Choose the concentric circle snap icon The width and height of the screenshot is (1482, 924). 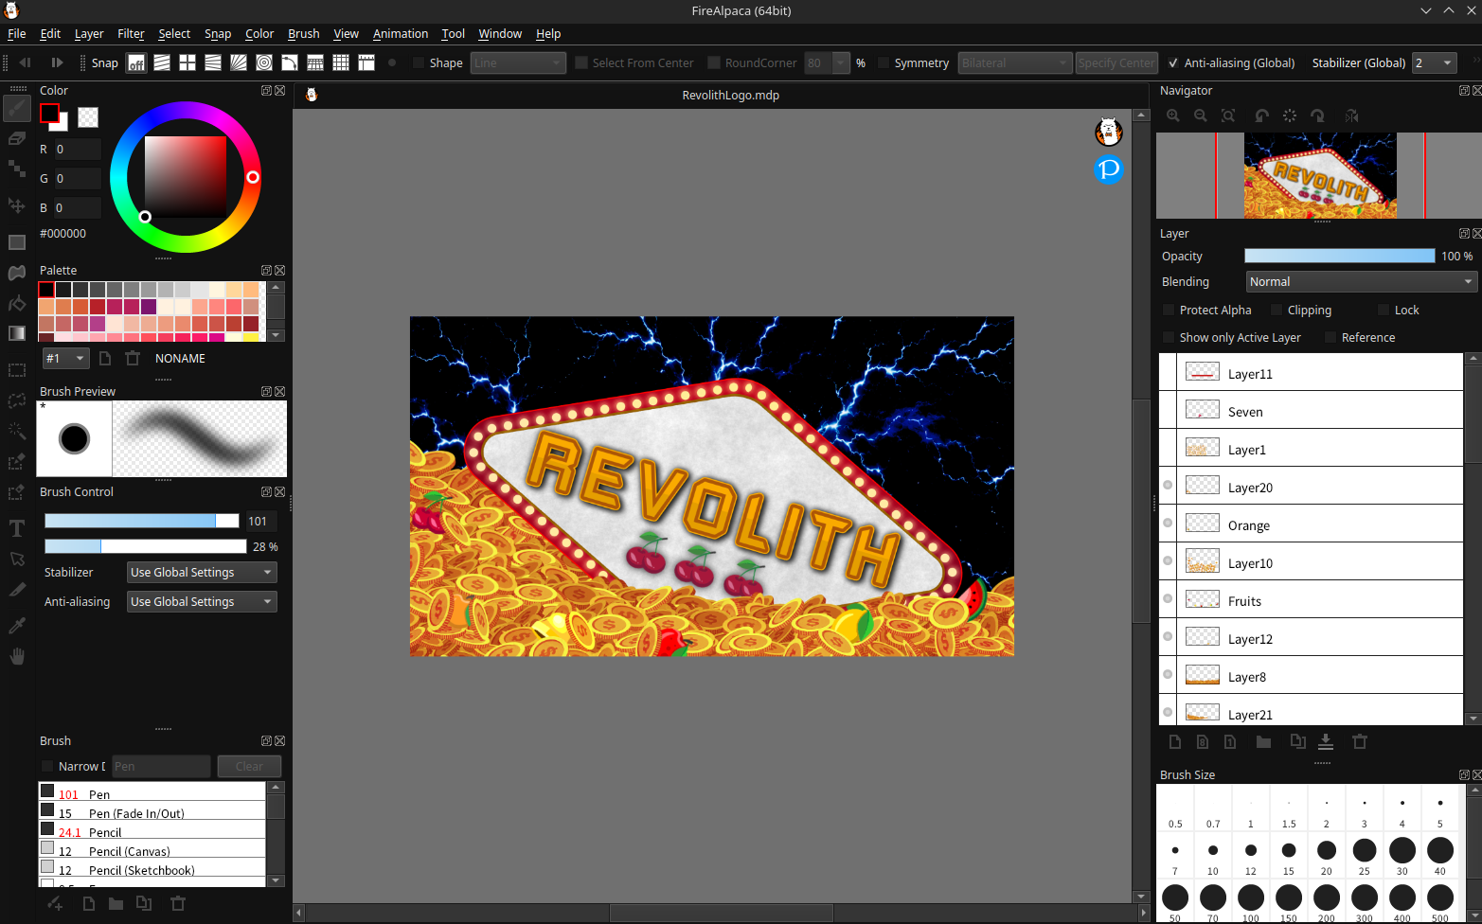(x=264, y=62)
